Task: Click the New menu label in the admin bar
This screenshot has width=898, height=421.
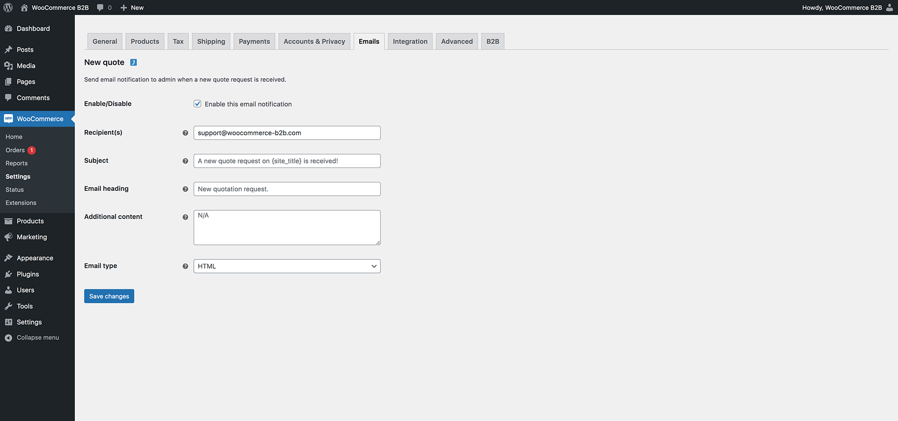Action: 137,7
